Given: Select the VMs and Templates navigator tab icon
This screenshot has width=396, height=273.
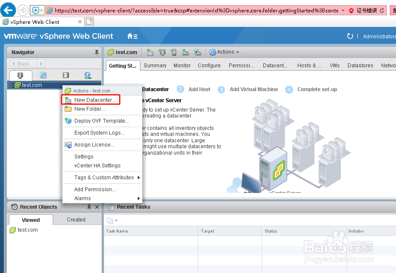Looking at the screenshot, I should tap(43, 75).
